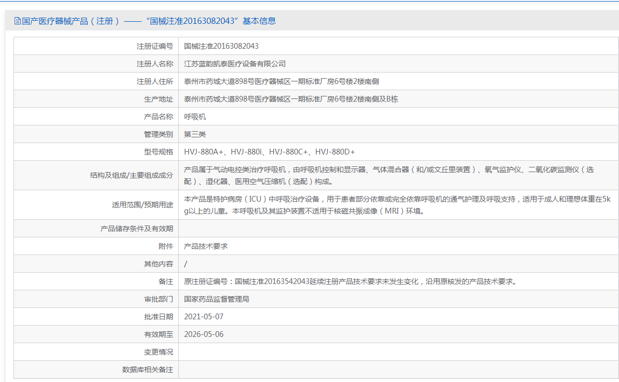Click the label 数据库相关备注
The width and height of the screenshot is (619, 382).
pyautogui.click(x=148, y=370)
